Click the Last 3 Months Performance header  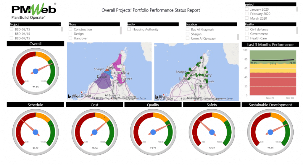[x=270, y=44]
